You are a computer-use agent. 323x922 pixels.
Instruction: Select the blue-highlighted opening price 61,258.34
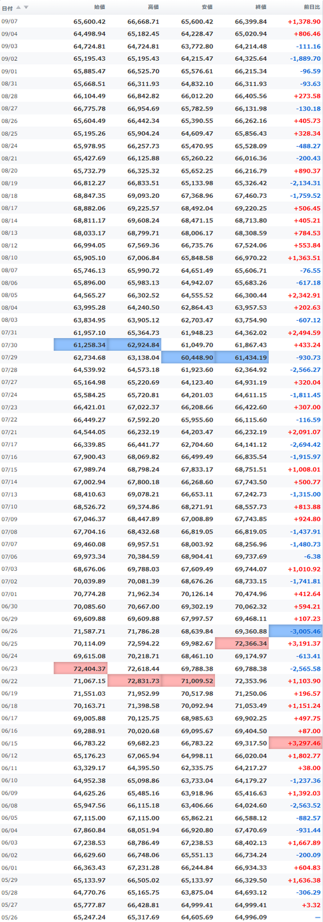point(81,345)
